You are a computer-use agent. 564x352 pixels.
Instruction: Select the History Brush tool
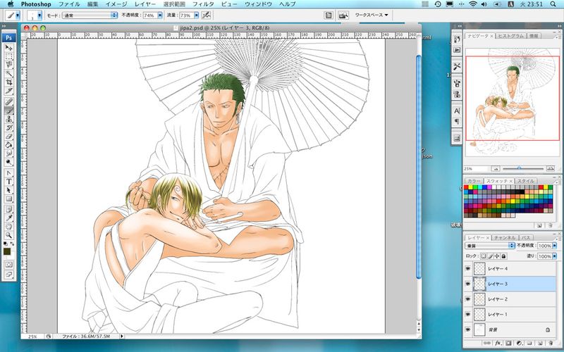(x=8, y=128)
